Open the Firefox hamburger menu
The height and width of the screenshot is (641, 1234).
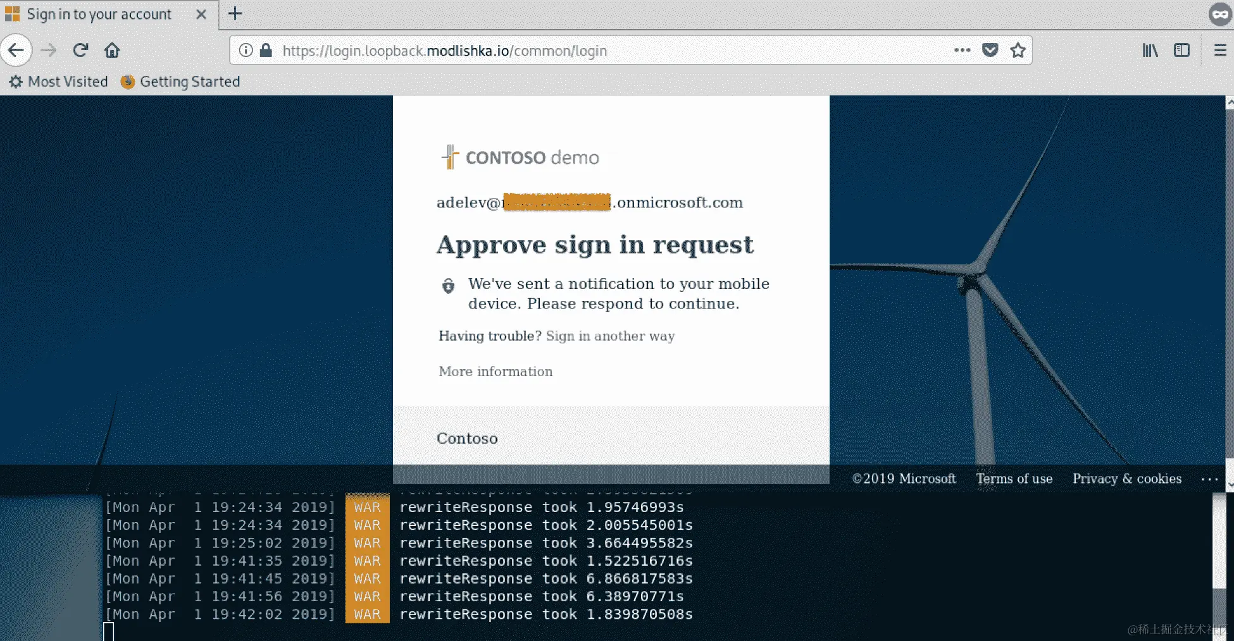tap(1220, 50)
